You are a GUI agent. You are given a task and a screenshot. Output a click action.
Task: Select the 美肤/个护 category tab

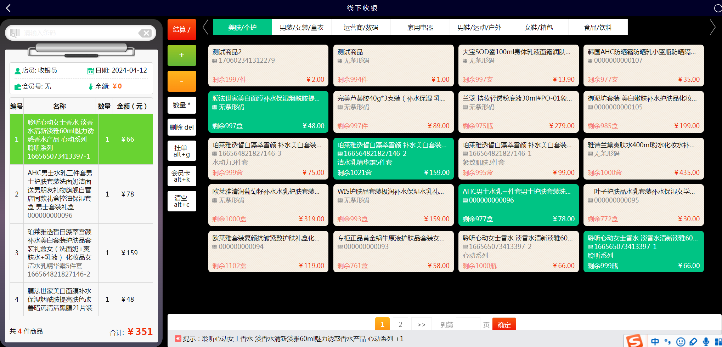[242, 27]
